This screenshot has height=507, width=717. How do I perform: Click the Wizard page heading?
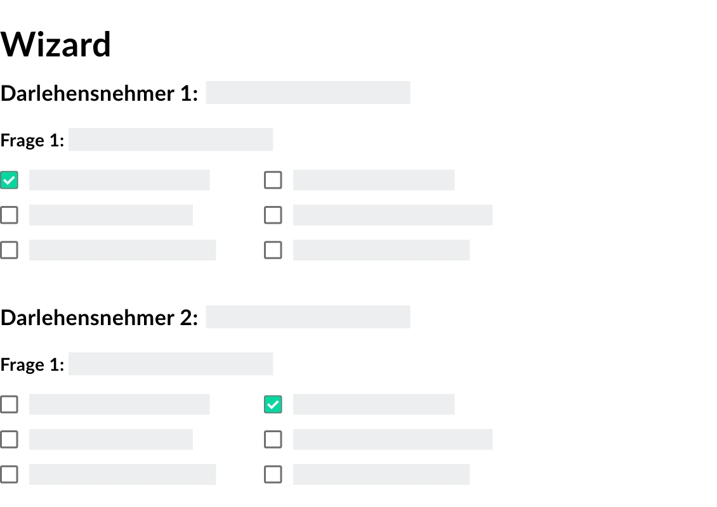pyautogui.click(x=56, y=44)
